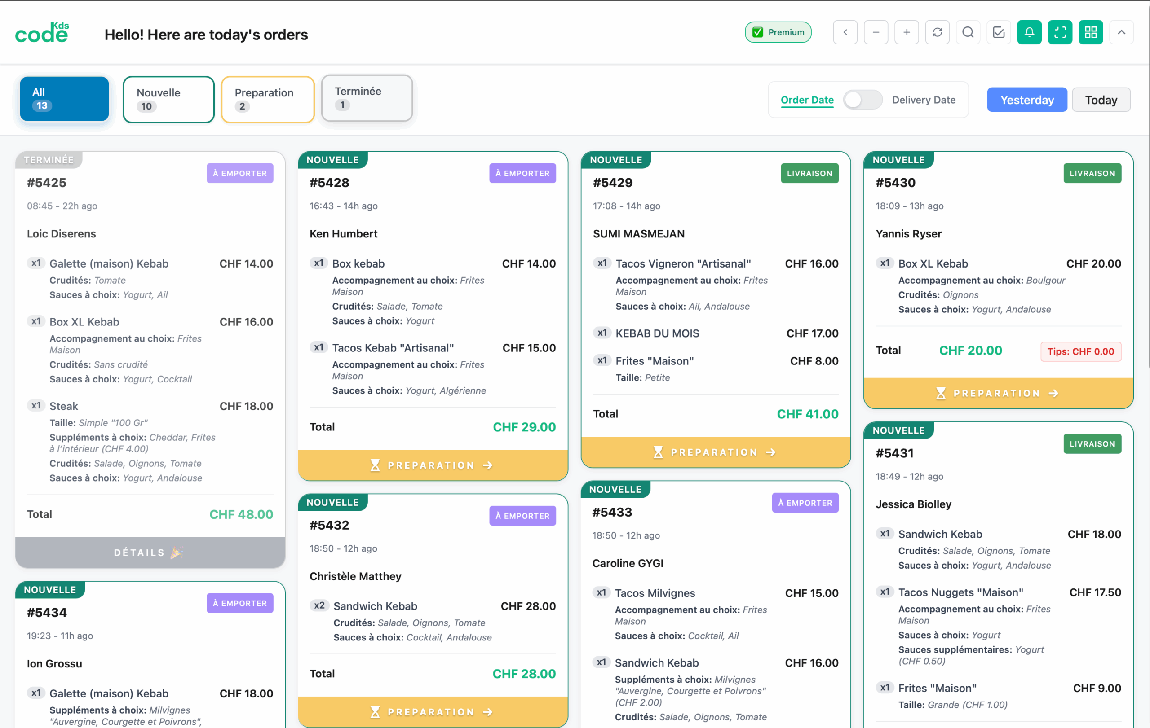
Task: Click the refresh orders icon
Action: 937,32
